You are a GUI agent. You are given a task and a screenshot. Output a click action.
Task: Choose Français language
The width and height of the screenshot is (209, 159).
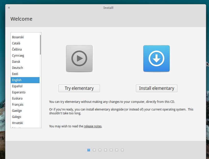(25, 105)
